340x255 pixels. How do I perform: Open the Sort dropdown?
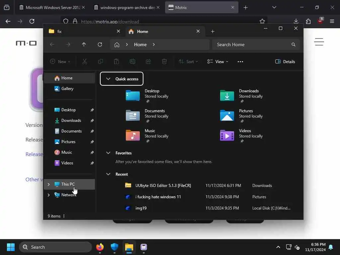pos(188,62)
